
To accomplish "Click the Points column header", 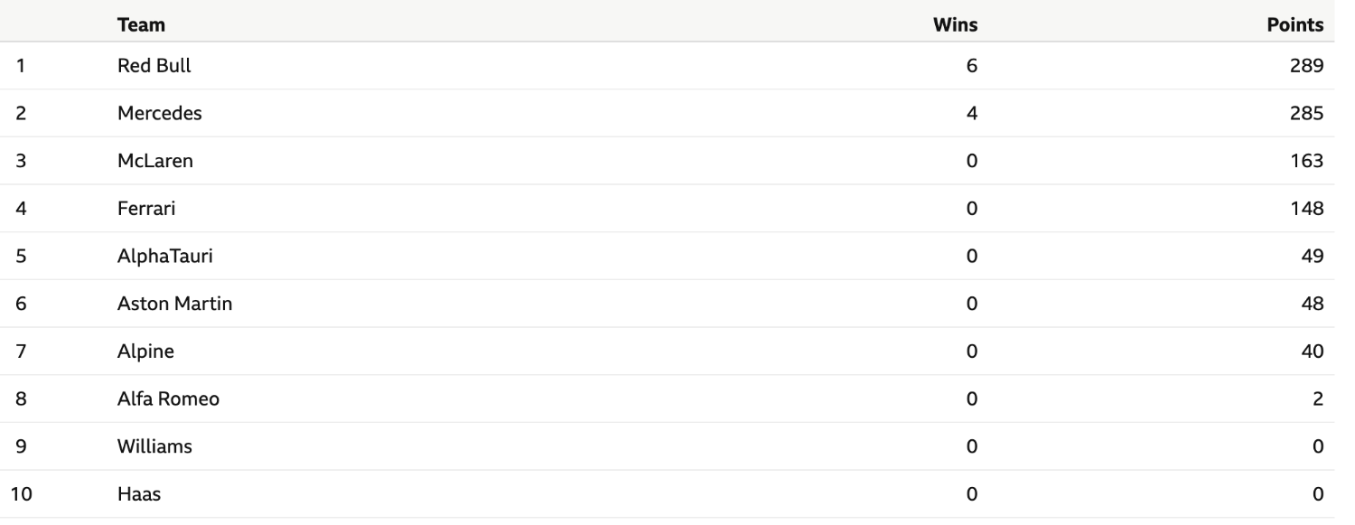I will (x=1295, y=24).
